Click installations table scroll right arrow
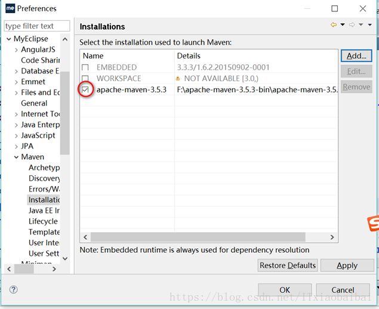The width and height of the screenshot is (379, 309). [332, 237]
